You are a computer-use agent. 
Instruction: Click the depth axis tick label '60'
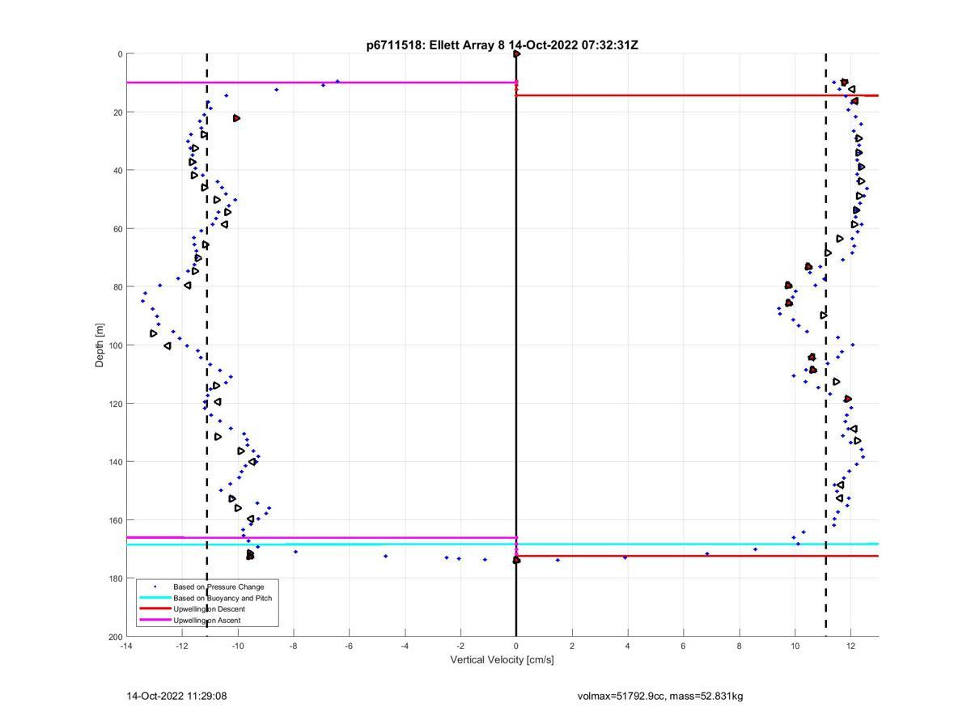[117, 229]
